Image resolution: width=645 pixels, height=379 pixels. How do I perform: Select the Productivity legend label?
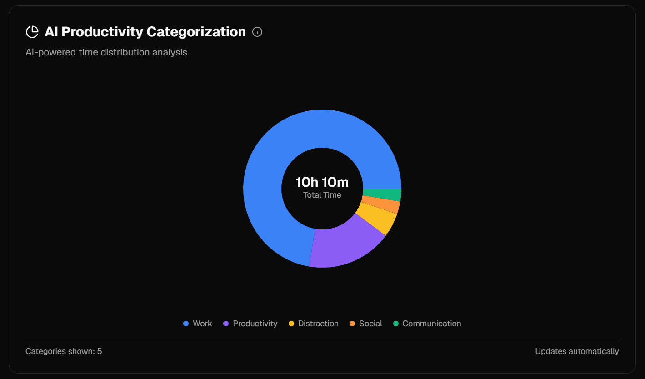(255, 324)
